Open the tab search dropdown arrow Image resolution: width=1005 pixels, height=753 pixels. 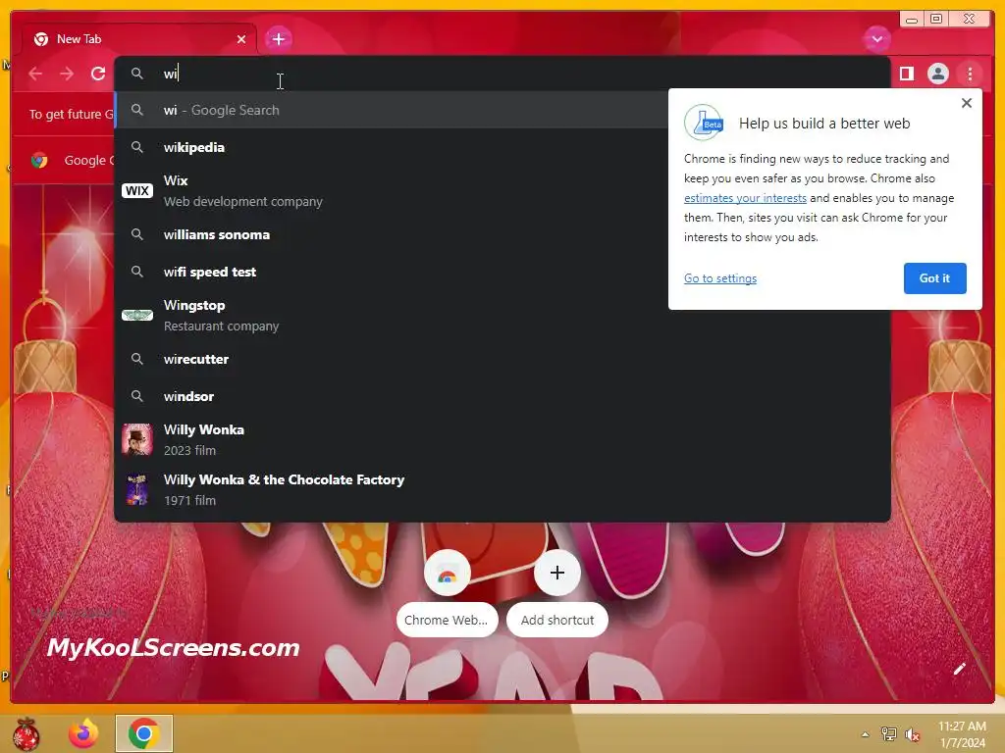[876, 39]
